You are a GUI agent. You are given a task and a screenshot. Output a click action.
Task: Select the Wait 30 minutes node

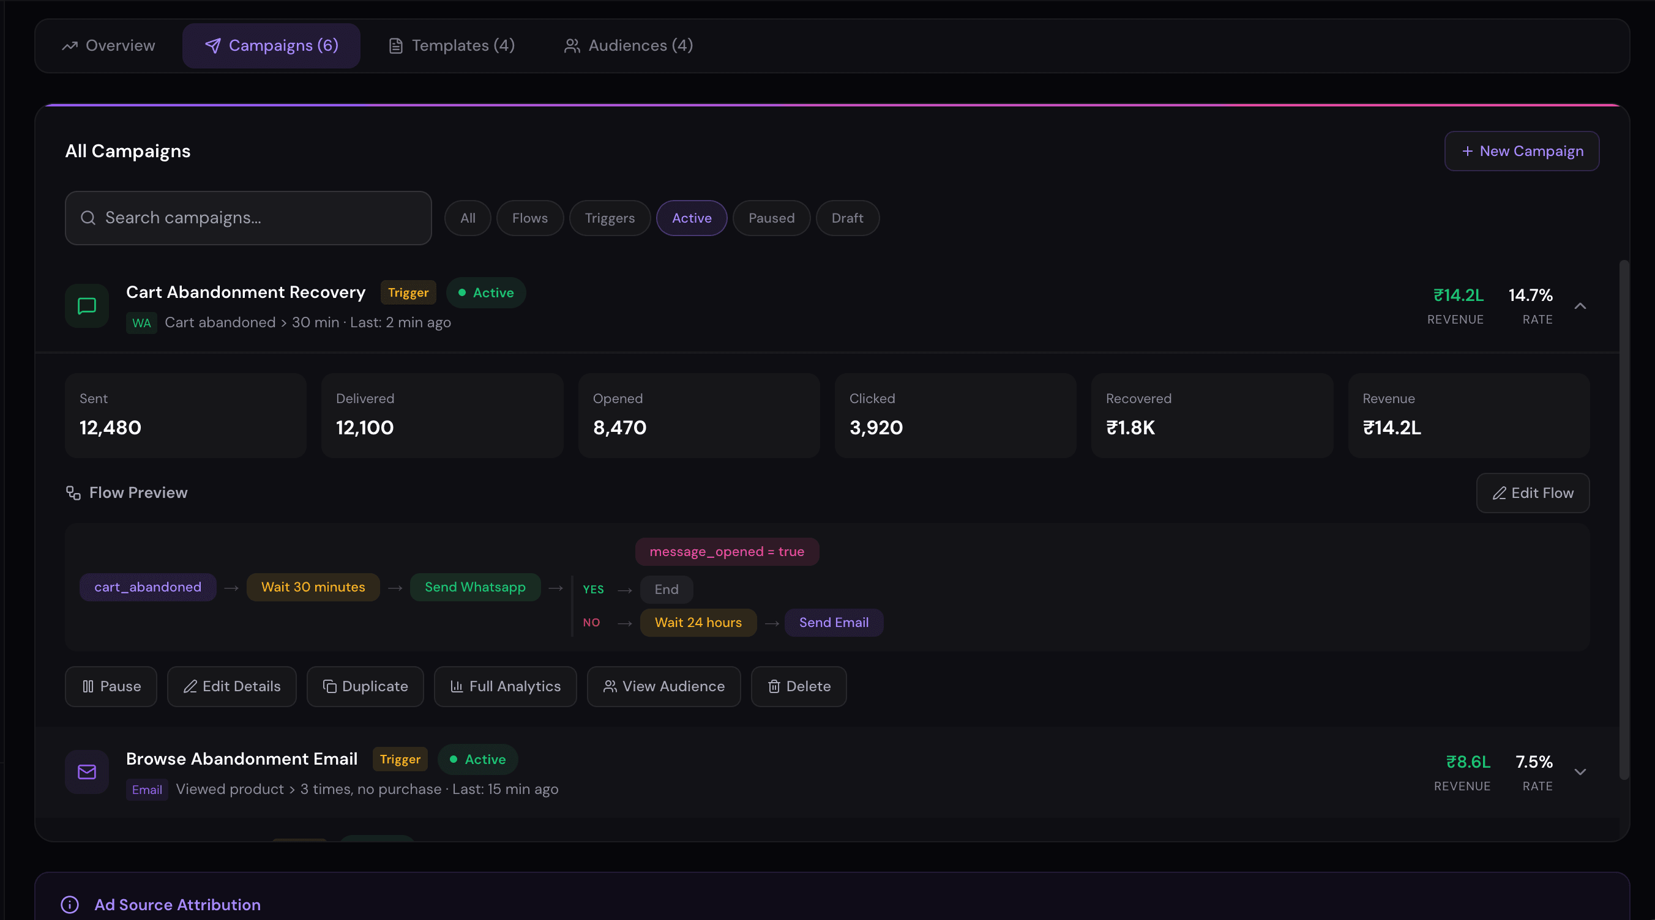pos(313,587)
